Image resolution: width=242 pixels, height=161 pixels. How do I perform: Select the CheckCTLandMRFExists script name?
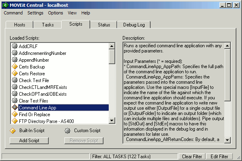pos(43,87)
